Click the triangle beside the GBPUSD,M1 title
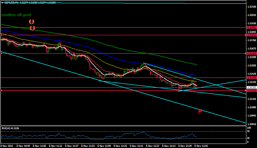 tap(2, 3)
